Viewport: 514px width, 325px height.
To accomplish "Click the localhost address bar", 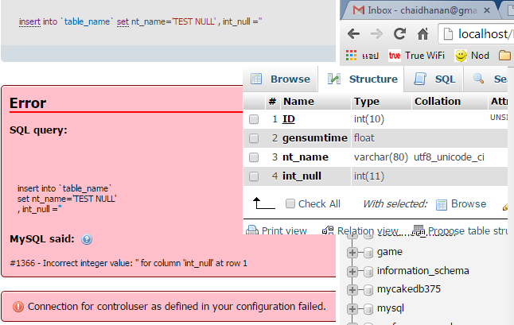I will tap(477, 33).
